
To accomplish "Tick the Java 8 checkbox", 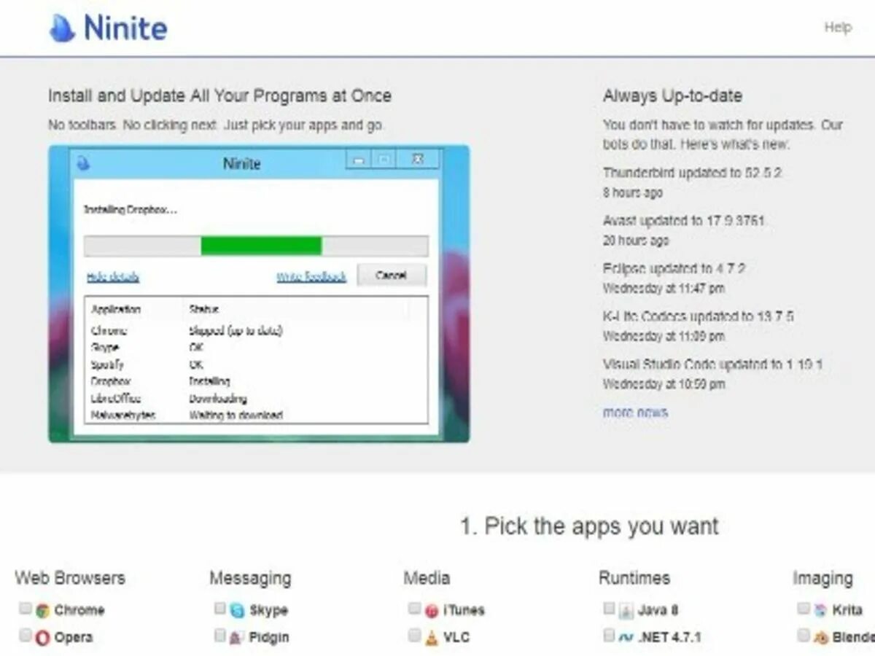I will point(609,609).
